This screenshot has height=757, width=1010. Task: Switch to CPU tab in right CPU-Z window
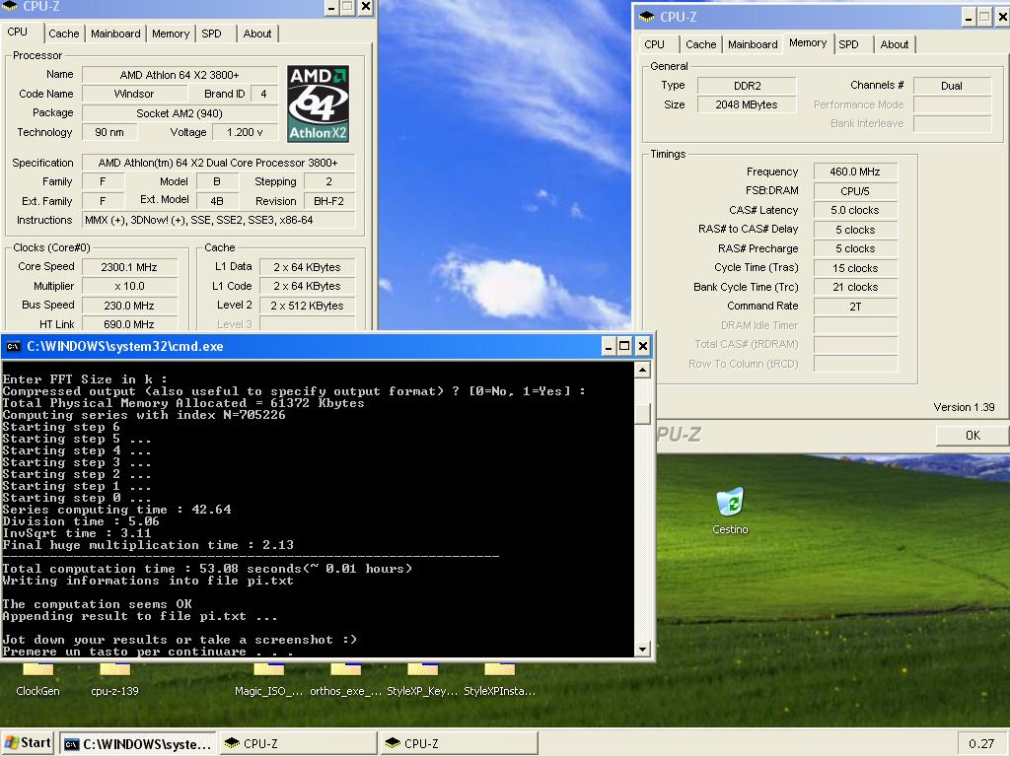click(x=655, y=44)
